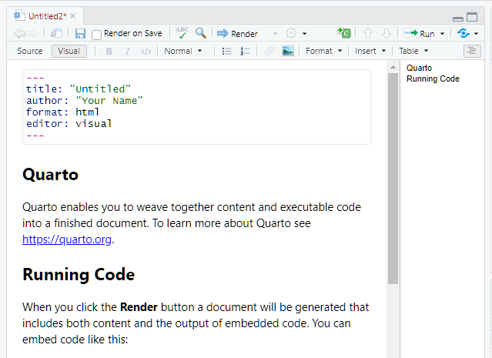The image size is (492, 358).
Task: Minimize the source pane
Action: pyautogui.click(x=458, y=18)
